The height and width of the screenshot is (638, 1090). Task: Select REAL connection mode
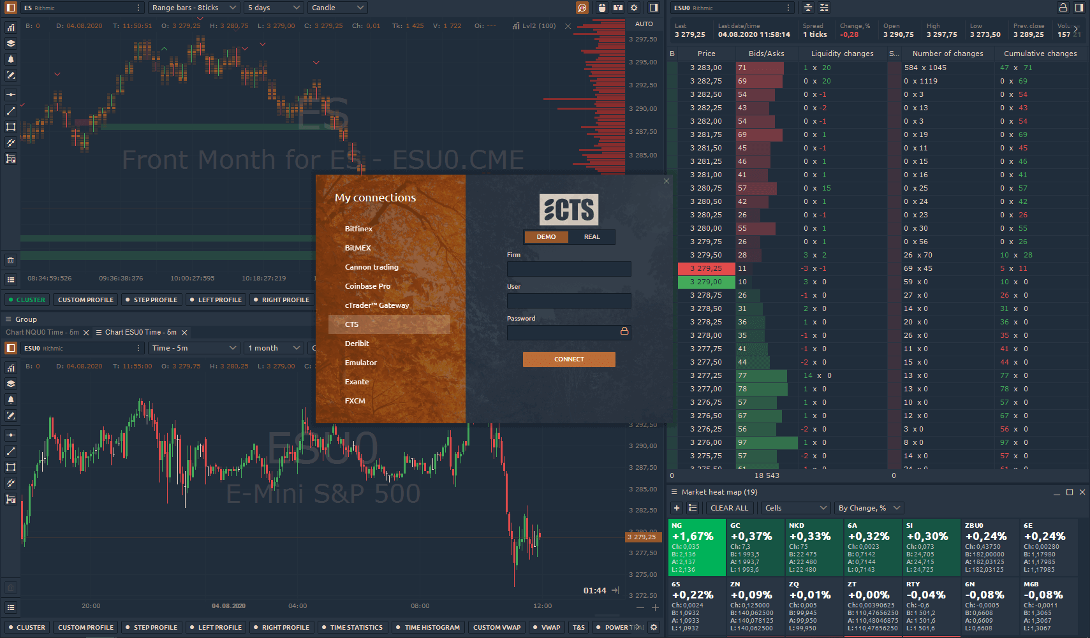pyautogui.click(x=592, y=237)
